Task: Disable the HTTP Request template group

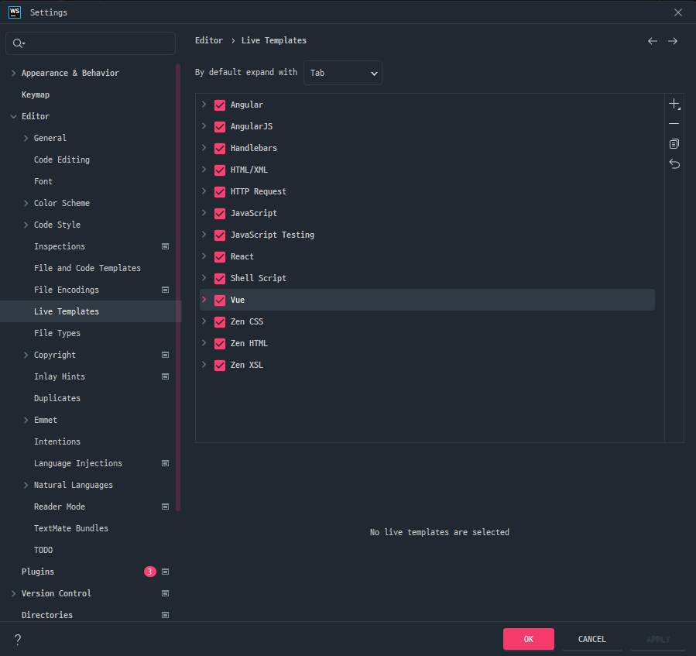Action: (x=220, y=192)
